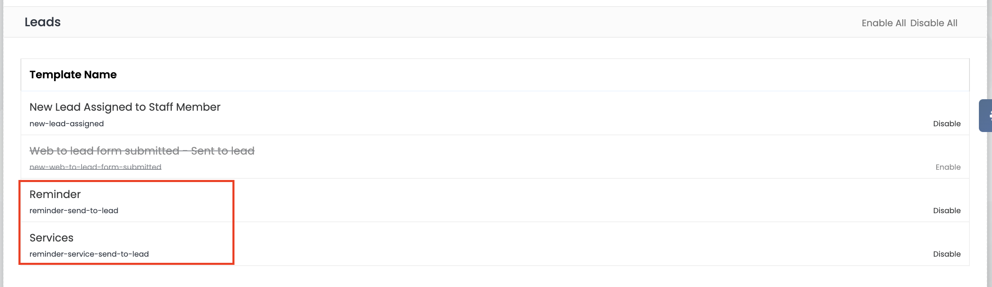The height and width of the screenshot is (287, 992).
Task: Click the Template Name column header
Action: tap(73, 75)
